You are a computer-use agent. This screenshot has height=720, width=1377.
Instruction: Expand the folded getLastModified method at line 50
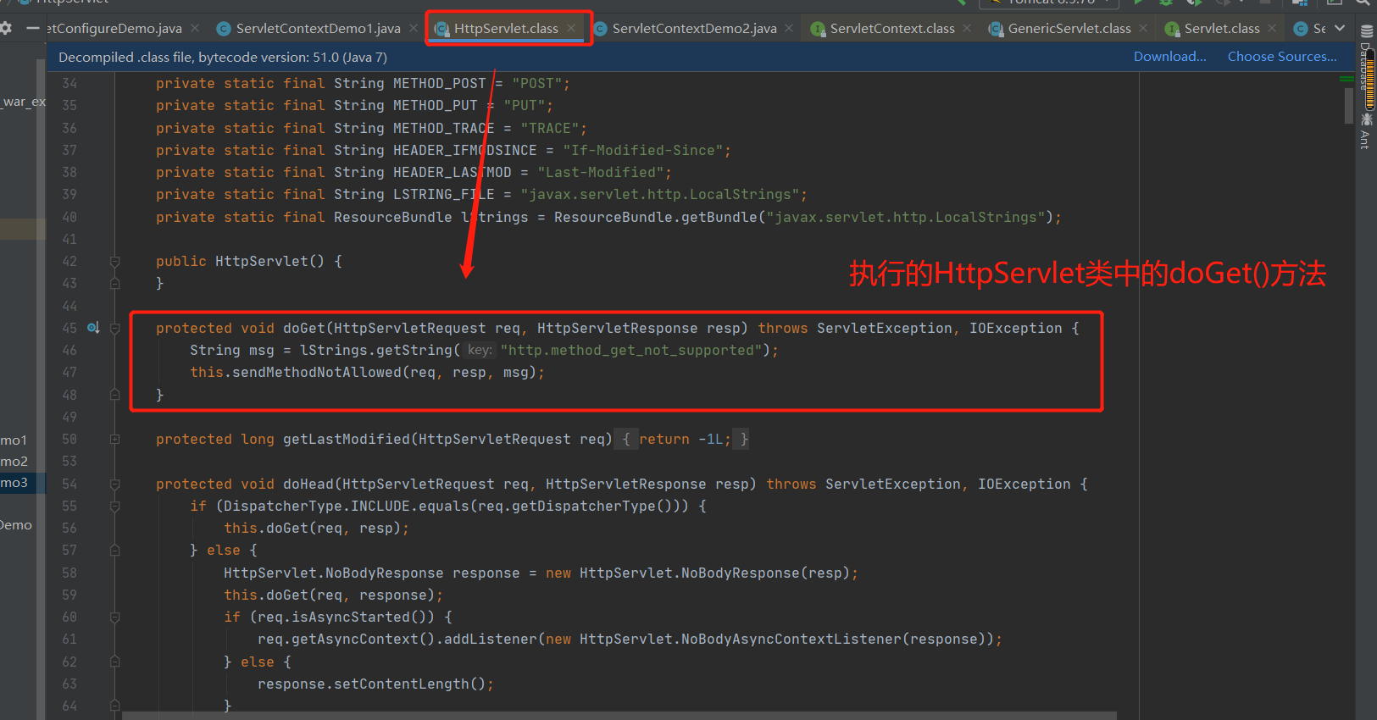(114, 440)
